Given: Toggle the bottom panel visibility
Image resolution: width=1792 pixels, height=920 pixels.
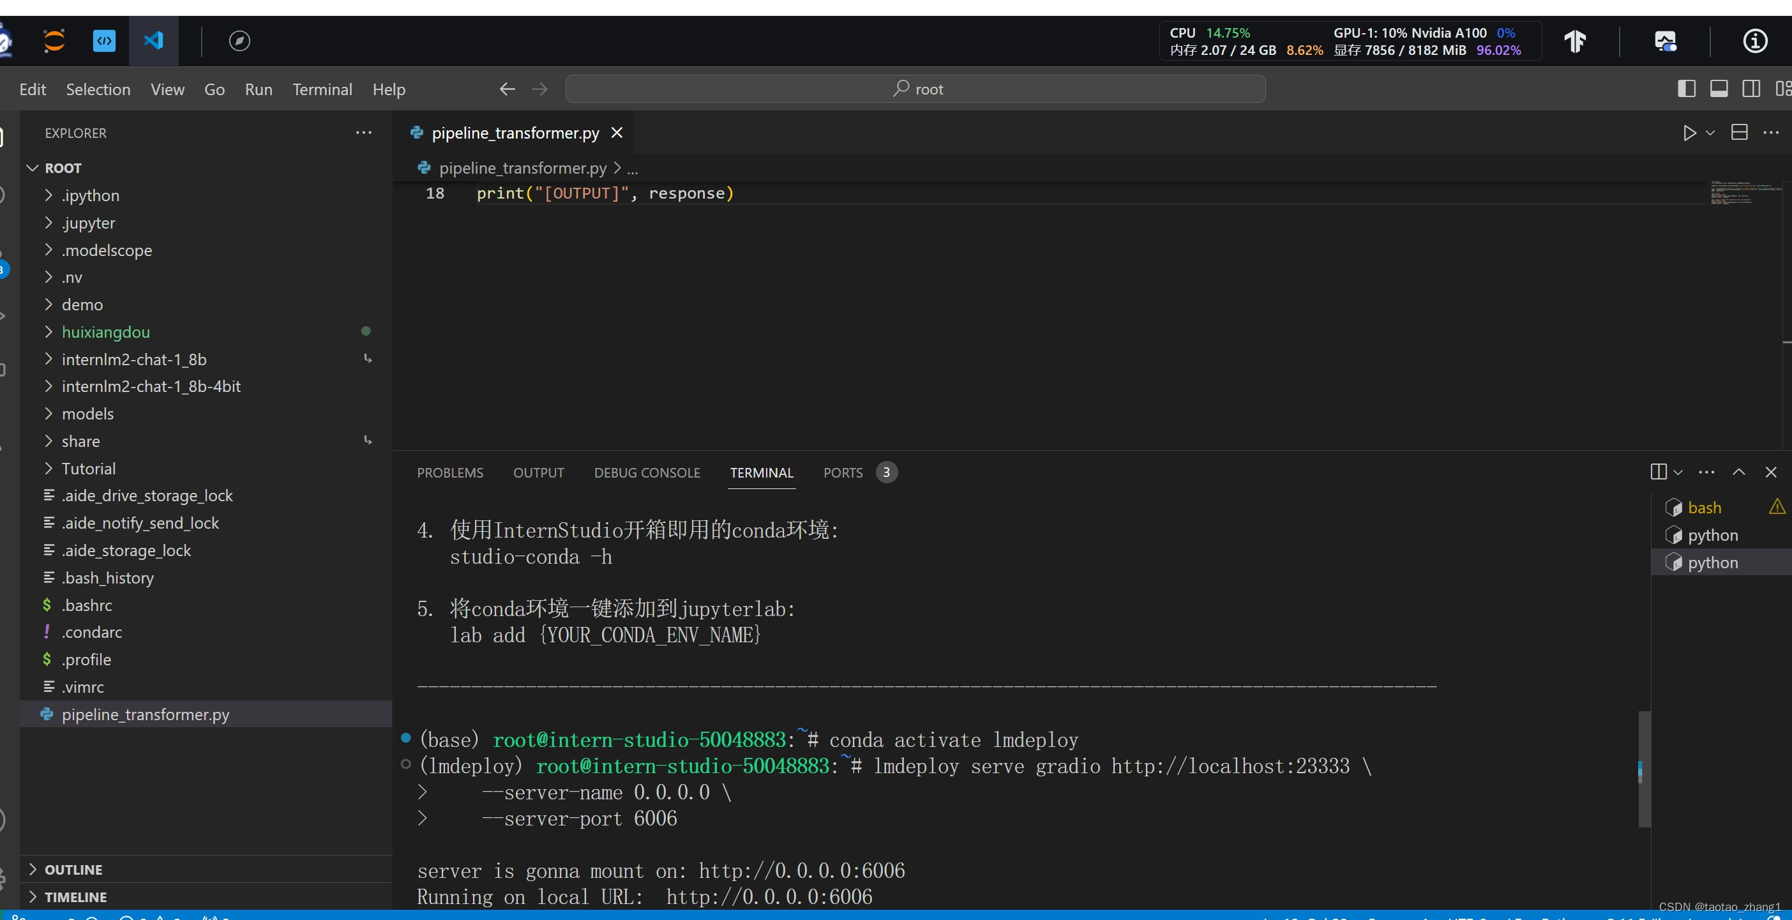Looking at the screenshot, I should [1719, 88].
